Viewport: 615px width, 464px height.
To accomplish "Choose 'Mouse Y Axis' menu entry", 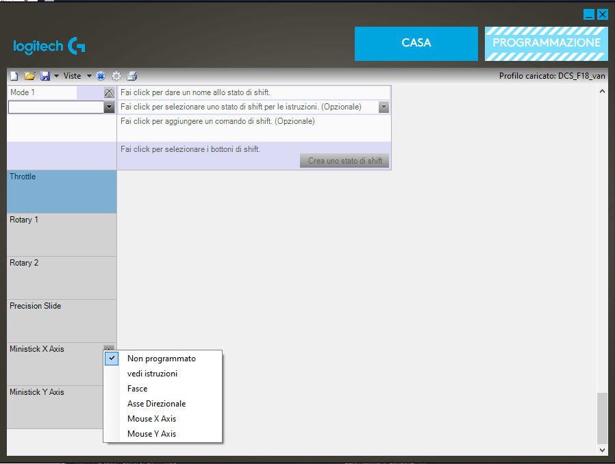I will coord(163,434).
